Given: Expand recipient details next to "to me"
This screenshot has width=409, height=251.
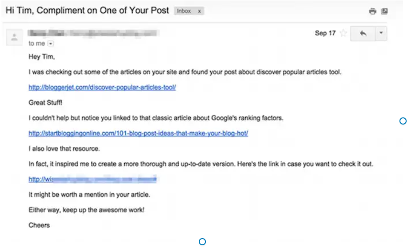Looking at the screenshot, I should (x=51, y=43).
